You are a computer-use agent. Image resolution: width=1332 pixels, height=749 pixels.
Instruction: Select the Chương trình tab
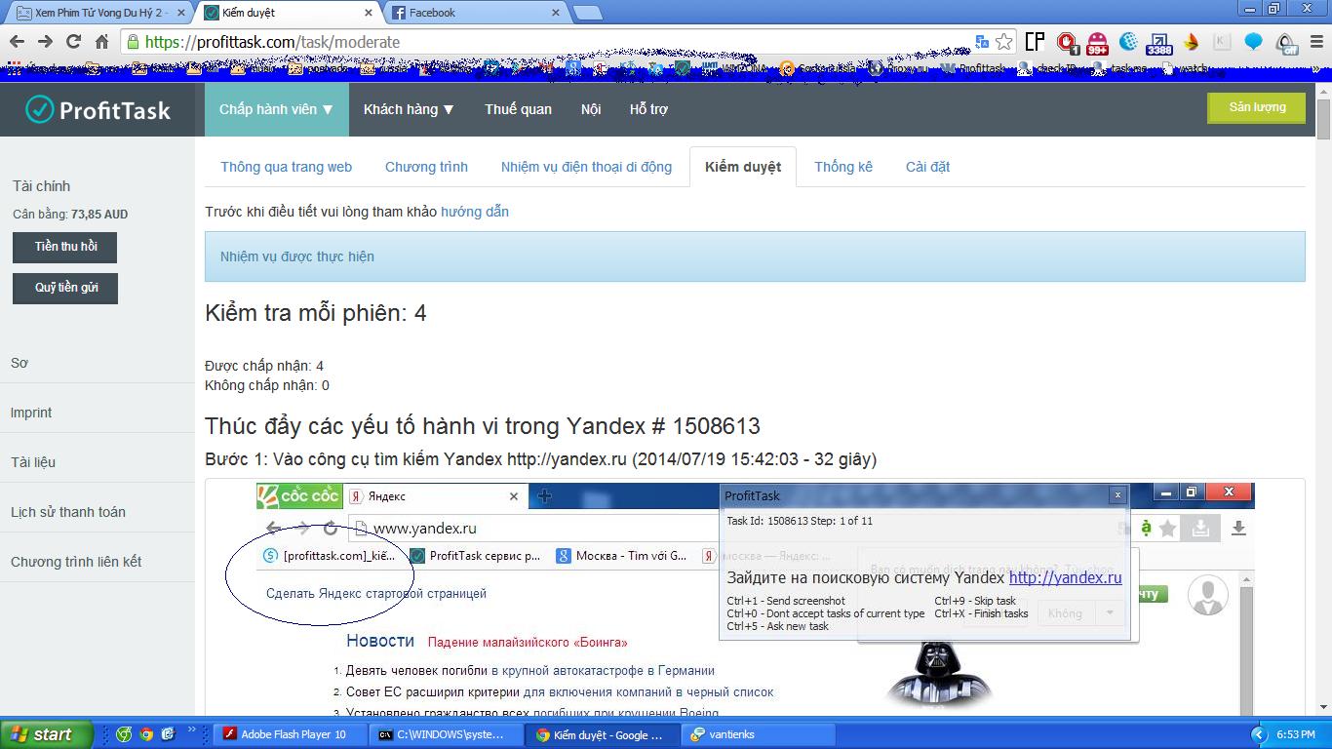pyautogui.click(x=426, y=167)
